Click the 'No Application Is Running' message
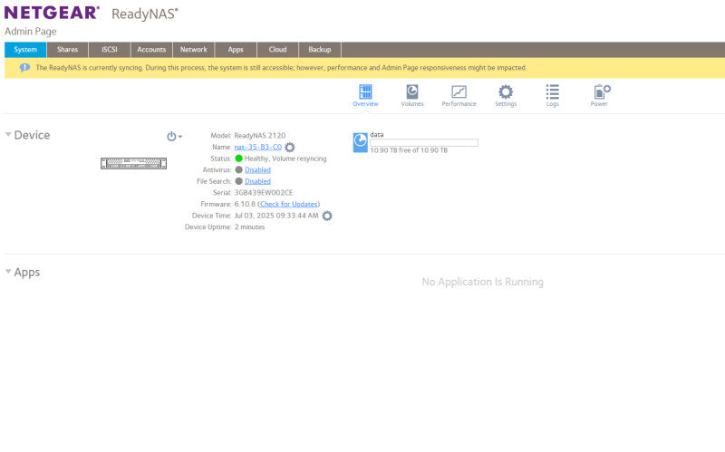 (x=483, y=282)
